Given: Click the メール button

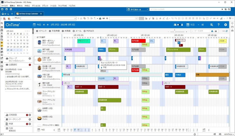Looking at the screenshot, I should (77, 31).
